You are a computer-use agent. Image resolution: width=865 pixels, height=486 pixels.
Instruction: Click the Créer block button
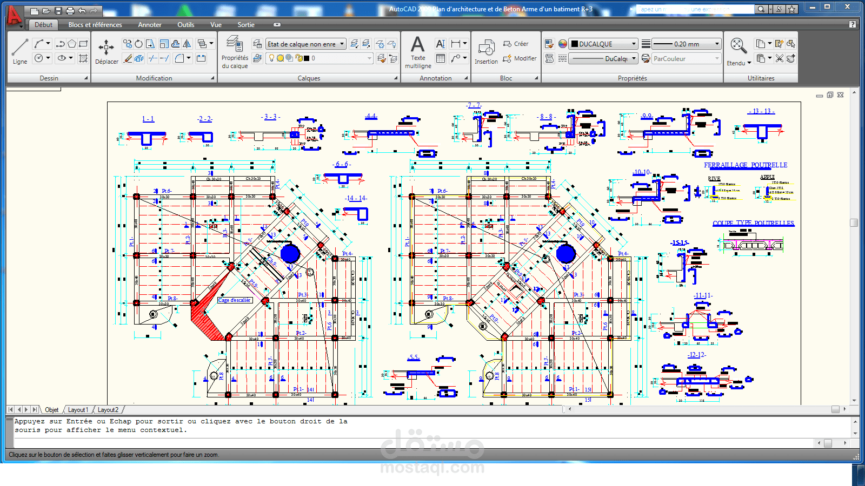516,44
